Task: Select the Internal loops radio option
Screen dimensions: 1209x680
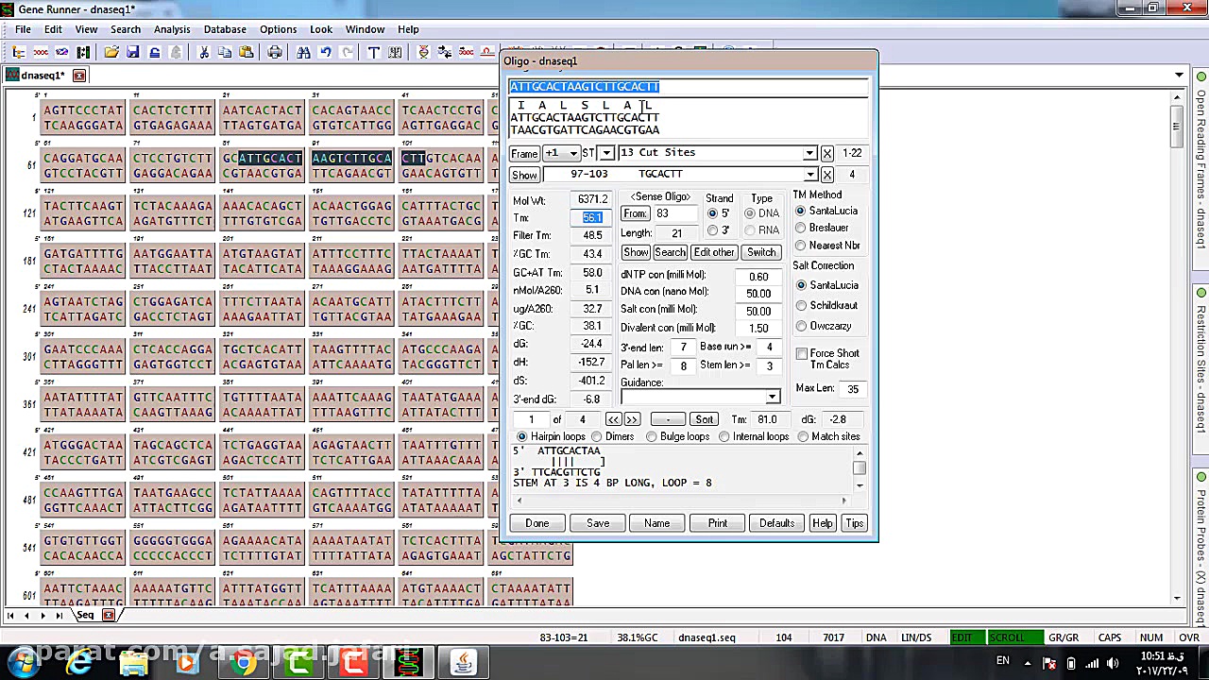Action: click(x=724, y=436)
